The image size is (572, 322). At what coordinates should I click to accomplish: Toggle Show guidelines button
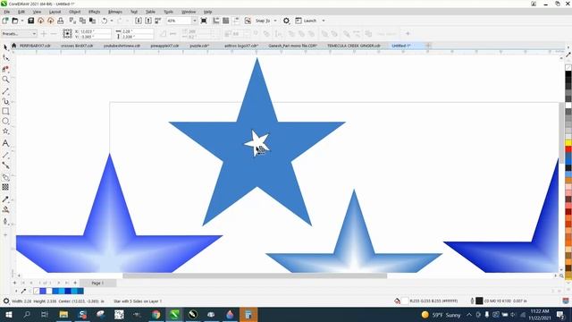tap(236, 21)
